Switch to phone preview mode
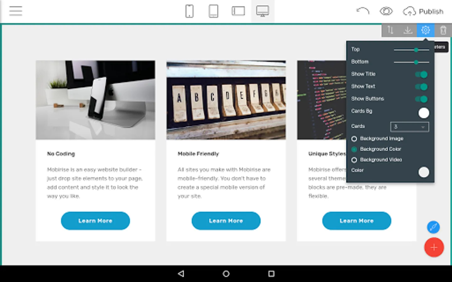The height and width of the screenshot is (282, 452). [x=190, y=11]
